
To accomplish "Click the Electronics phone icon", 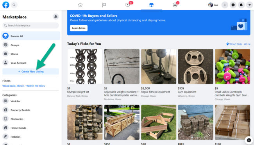I will point(5,119).
